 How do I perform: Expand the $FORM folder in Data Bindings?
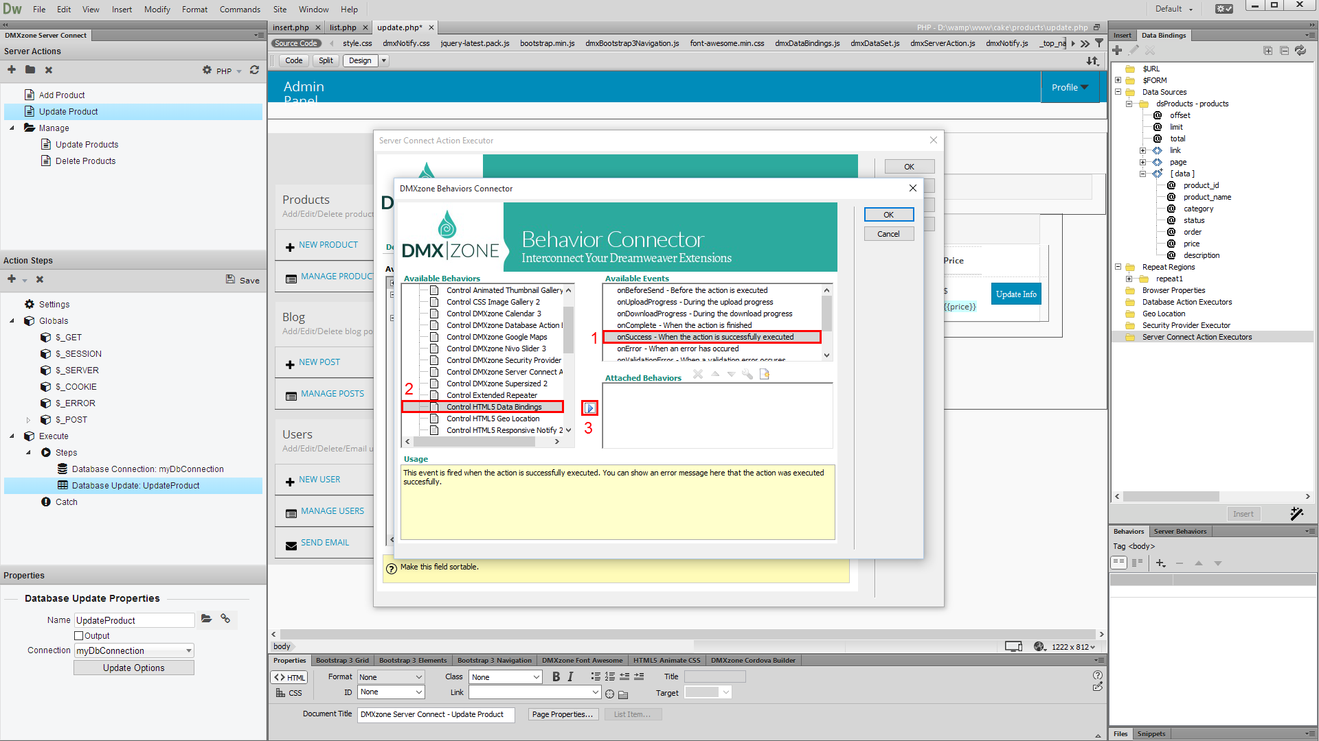pos(1118,80)
